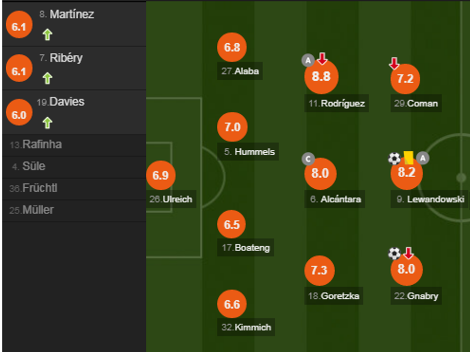This screenshot has height=352, width=470.
Task: Select Goretzka's 7.3 rating circle
Action: pyautogui.click(x=319, y=270)
